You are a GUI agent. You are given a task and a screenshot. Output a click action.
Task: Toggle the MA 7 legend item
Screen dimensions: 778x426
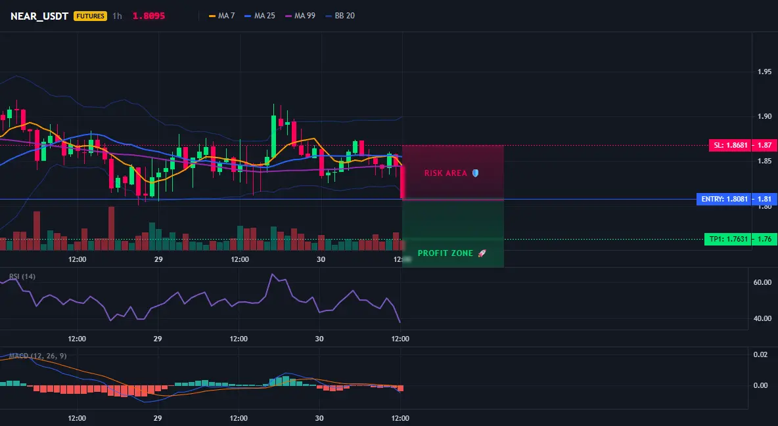[222, 16]
